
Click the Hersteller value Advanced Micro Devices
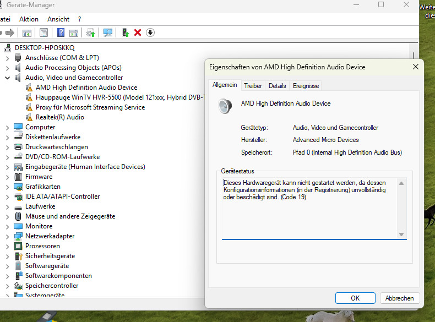tap(325, 140)
